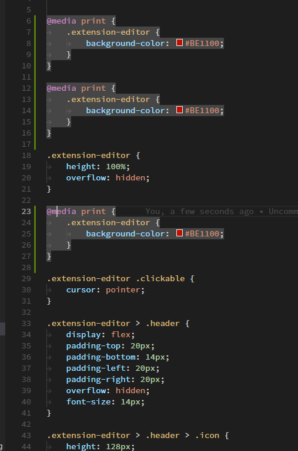
Task: Click 'background-color' property on line 25
Action: [x=125, y=234]
